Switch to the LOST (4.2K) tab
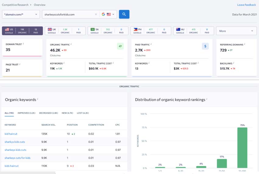This screenshot has height=174, width=259. (83, 113)
